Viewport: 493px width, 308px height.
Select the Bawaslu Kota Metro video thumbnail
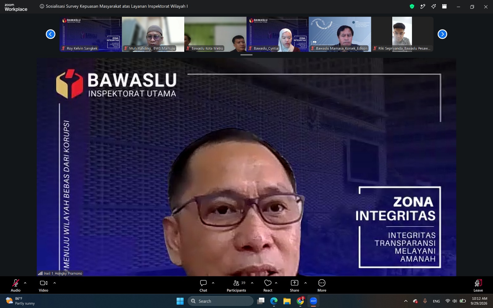[x=215, y=34]
